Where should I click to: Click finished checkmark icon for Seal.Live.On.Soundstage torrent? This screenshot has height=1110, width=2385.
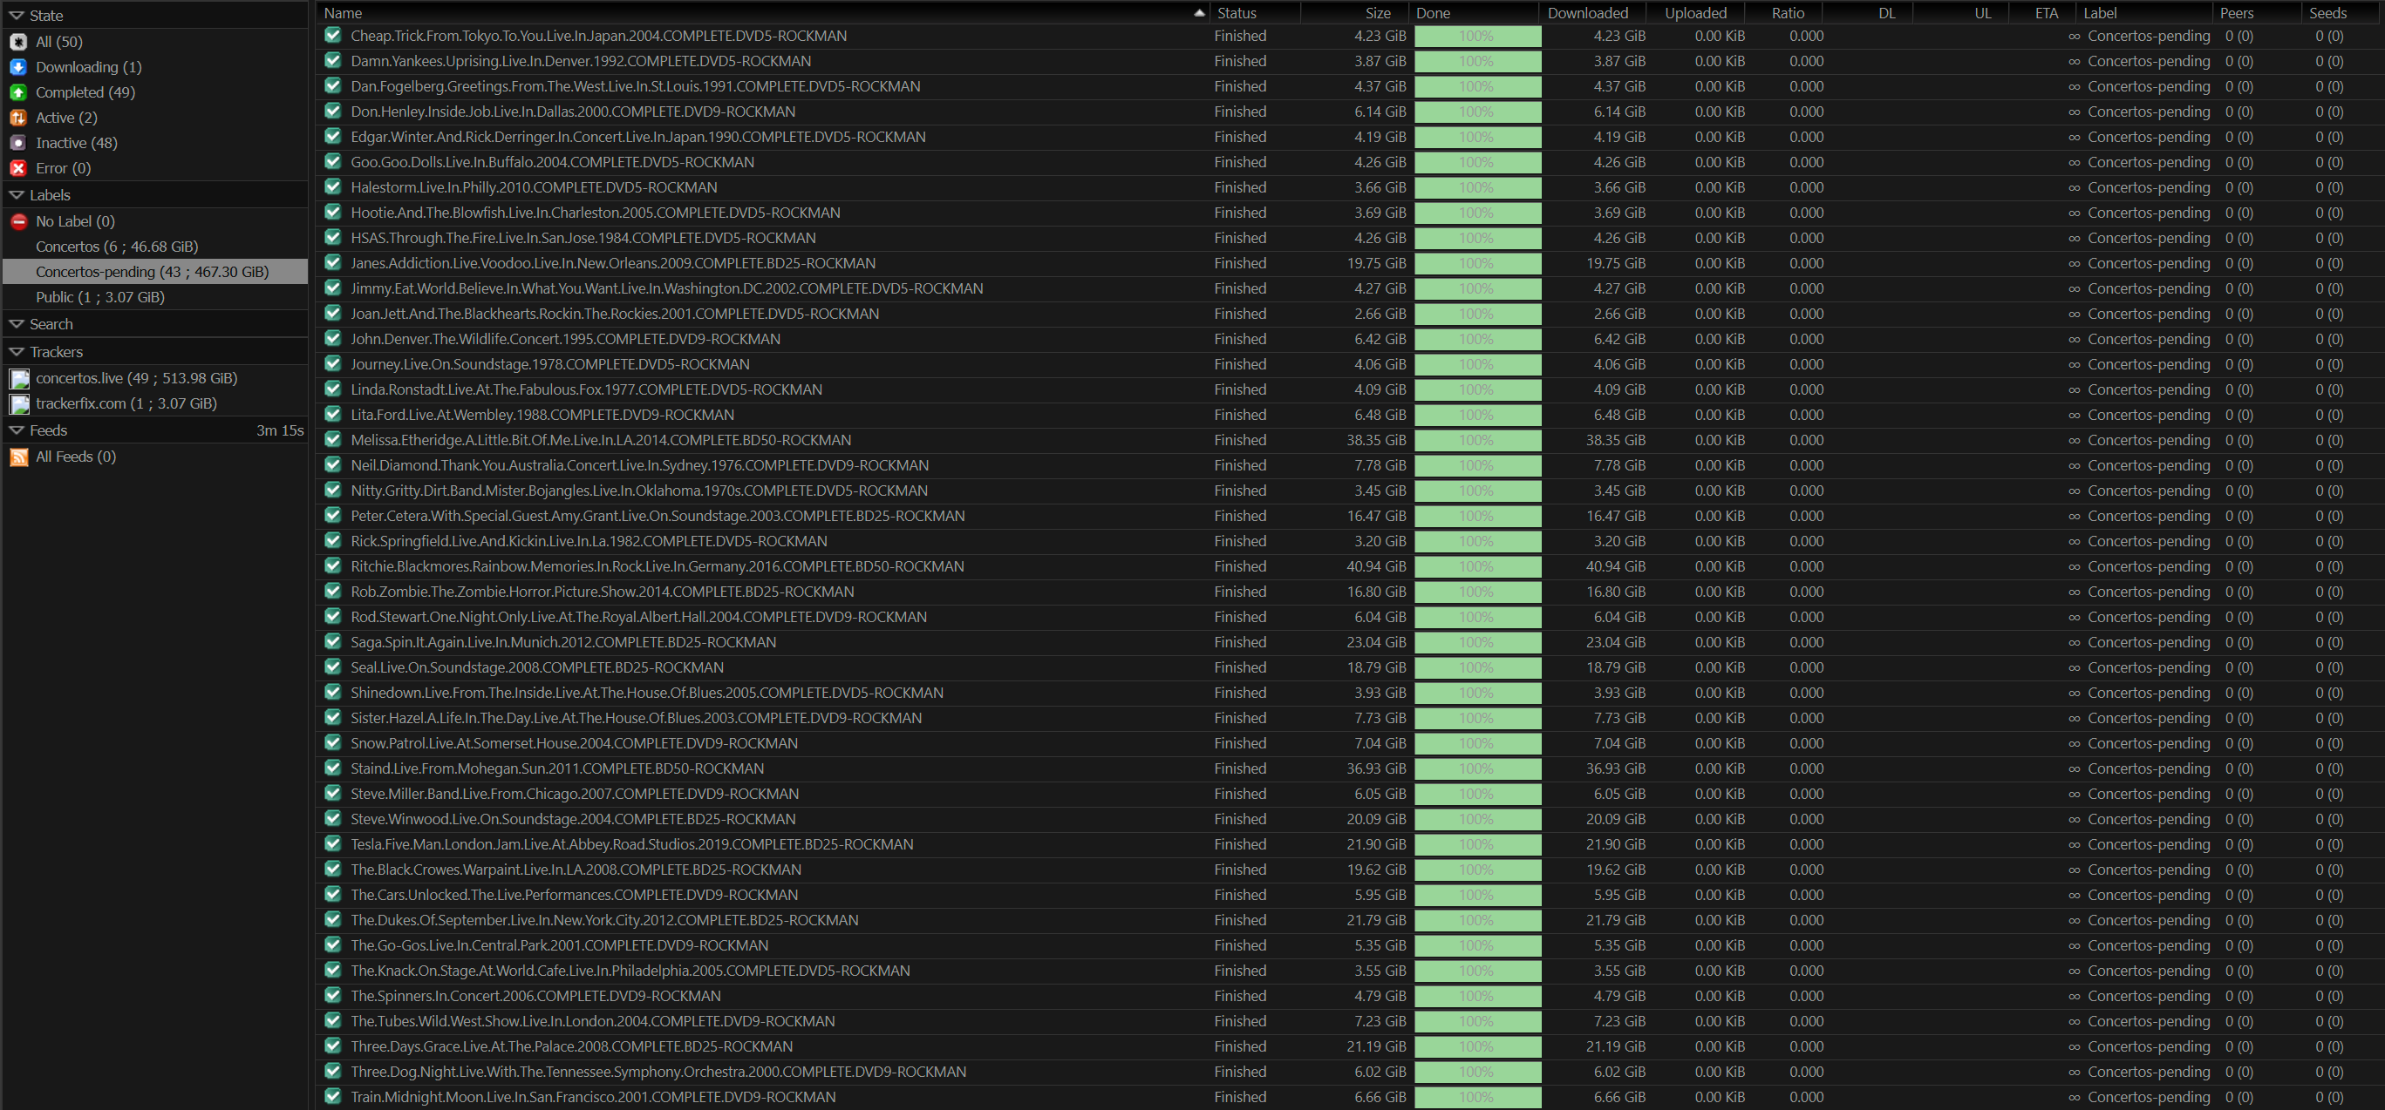(x=332, y=667)
